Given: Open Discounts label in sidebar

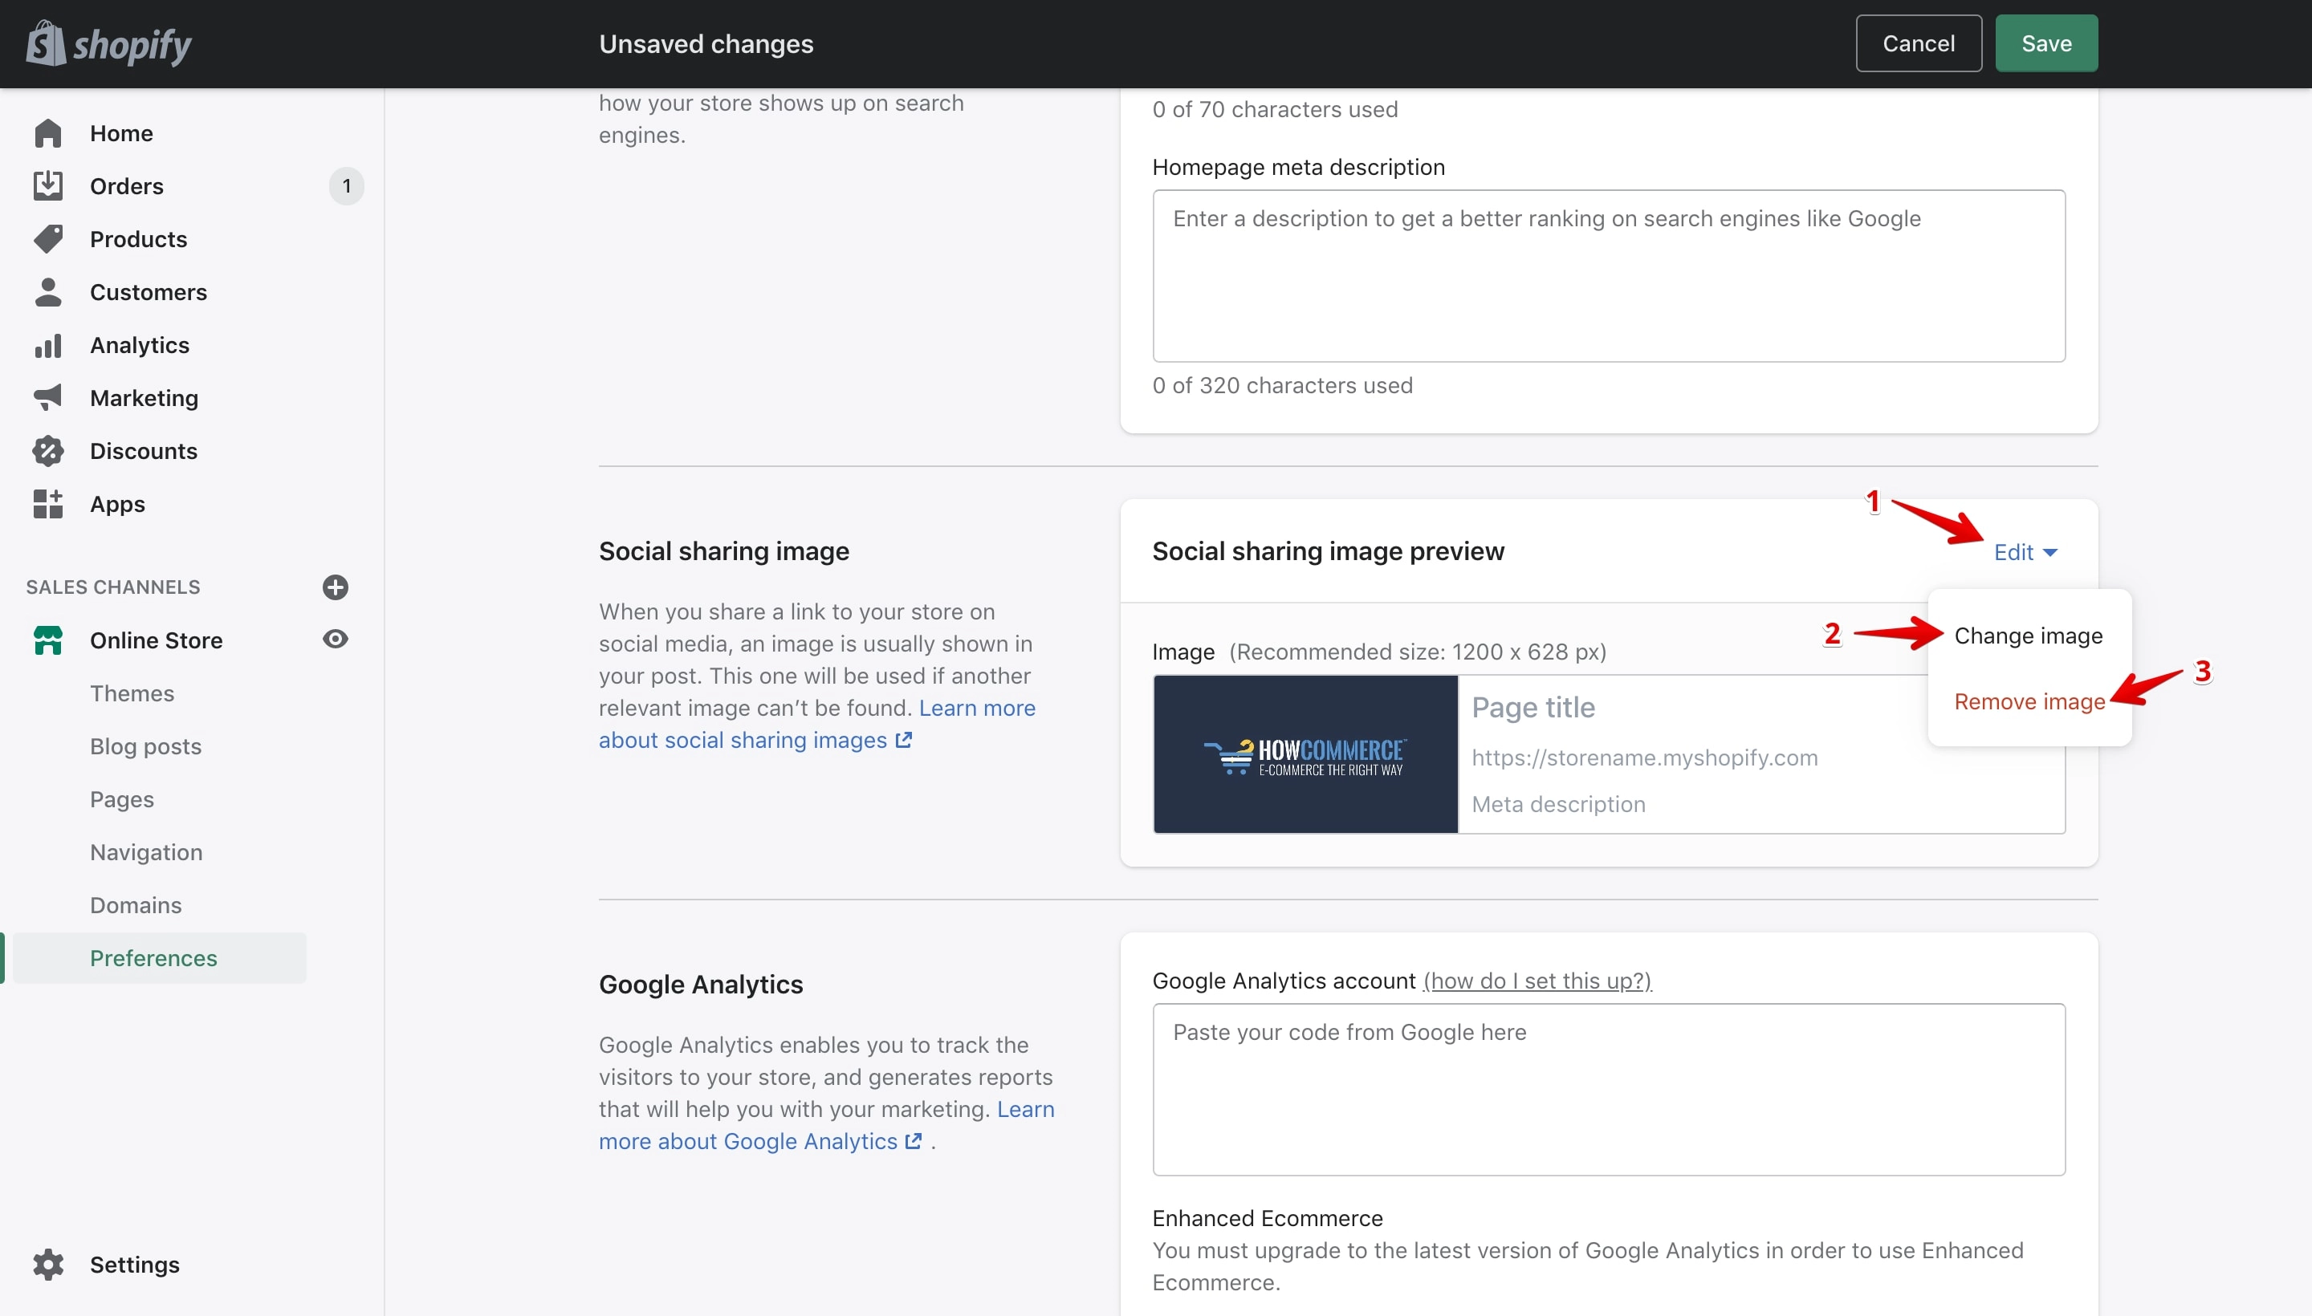Looking at the screenshot, I should click(143, 451).
